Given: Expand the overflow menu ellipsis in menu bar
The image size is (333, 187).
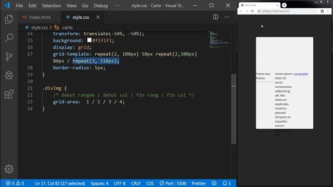Looking at the screenshot, I should [x=117, y=6].
